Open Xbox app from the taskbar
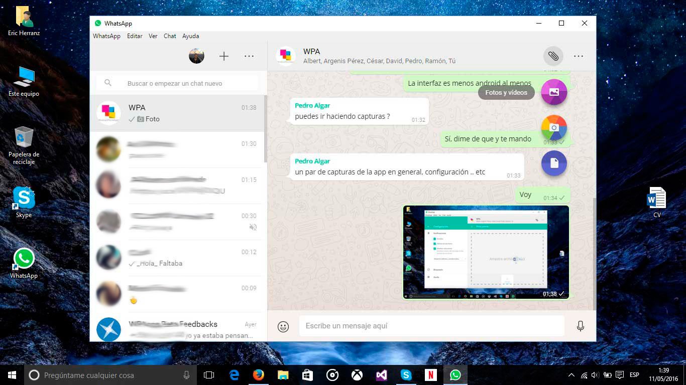 [357, 375]
